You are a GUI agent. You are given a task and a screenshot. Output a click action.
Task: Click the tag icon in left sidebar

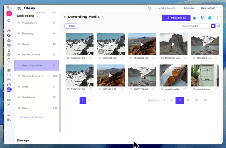click(x=9, y=36)
